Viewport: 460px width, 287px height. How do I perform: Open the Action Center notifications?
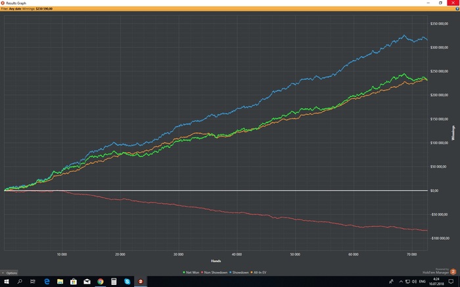coord(451,282)
